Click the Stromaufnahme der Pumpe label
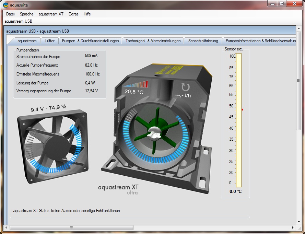 (38, 57)
